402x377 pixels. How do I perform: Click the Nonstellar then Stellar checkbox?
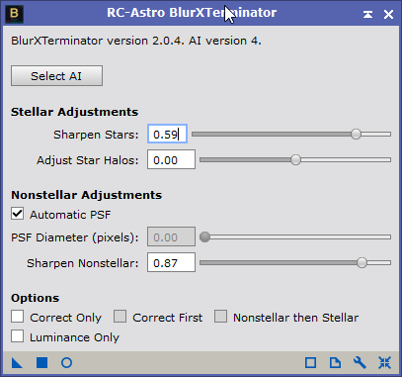click(220, 316)
